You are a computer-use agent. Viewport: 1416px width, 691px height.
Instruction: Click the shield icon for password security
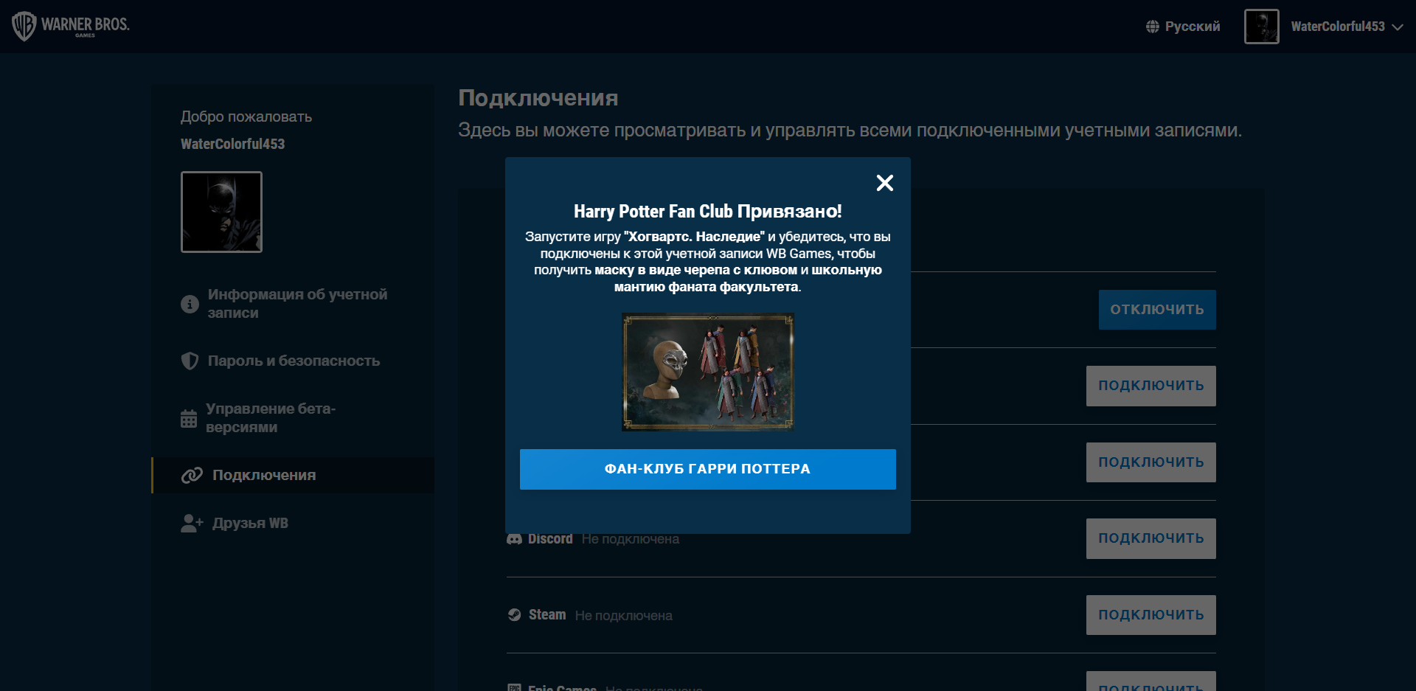[x=190, y=361]
